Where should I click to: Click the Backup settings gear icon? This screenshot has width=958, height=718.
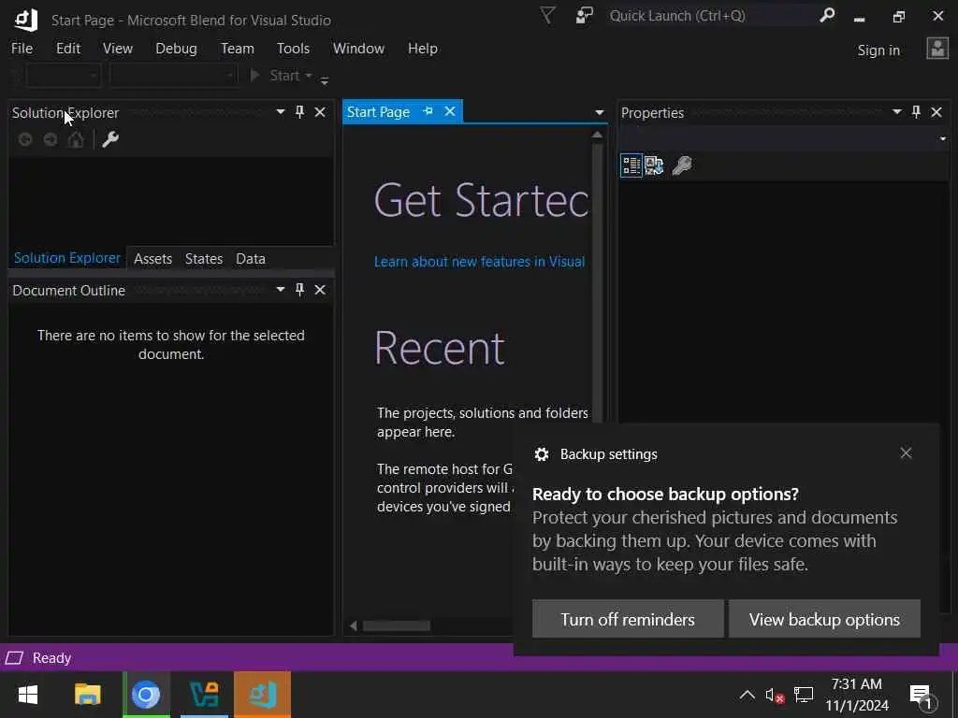[542, 454]
